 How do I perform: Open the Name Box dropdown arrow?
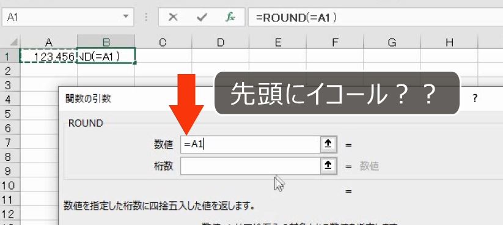click(127, 17)
